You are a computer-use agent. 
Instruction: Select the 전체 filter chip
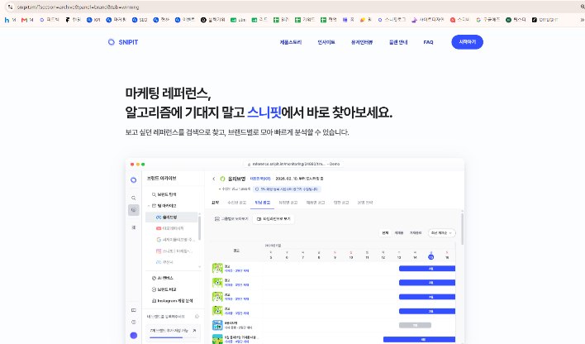click(385, 232)
